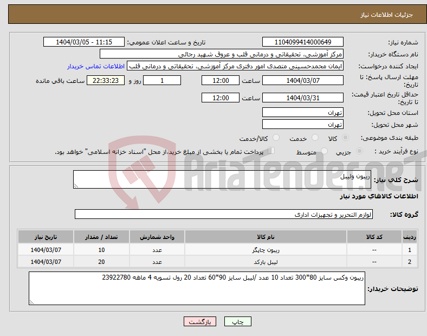
Task: Toggle the اسناد خزانه اسلامی payment checkbox
Action: click(x=271, y=151)
